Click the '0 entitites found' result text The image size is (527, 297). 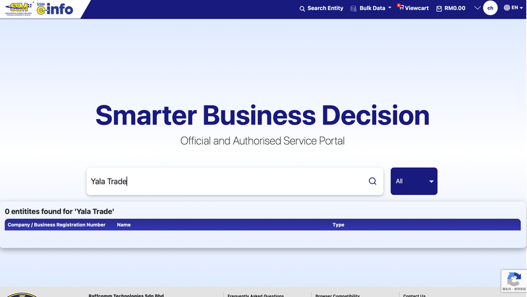(59, 211)
